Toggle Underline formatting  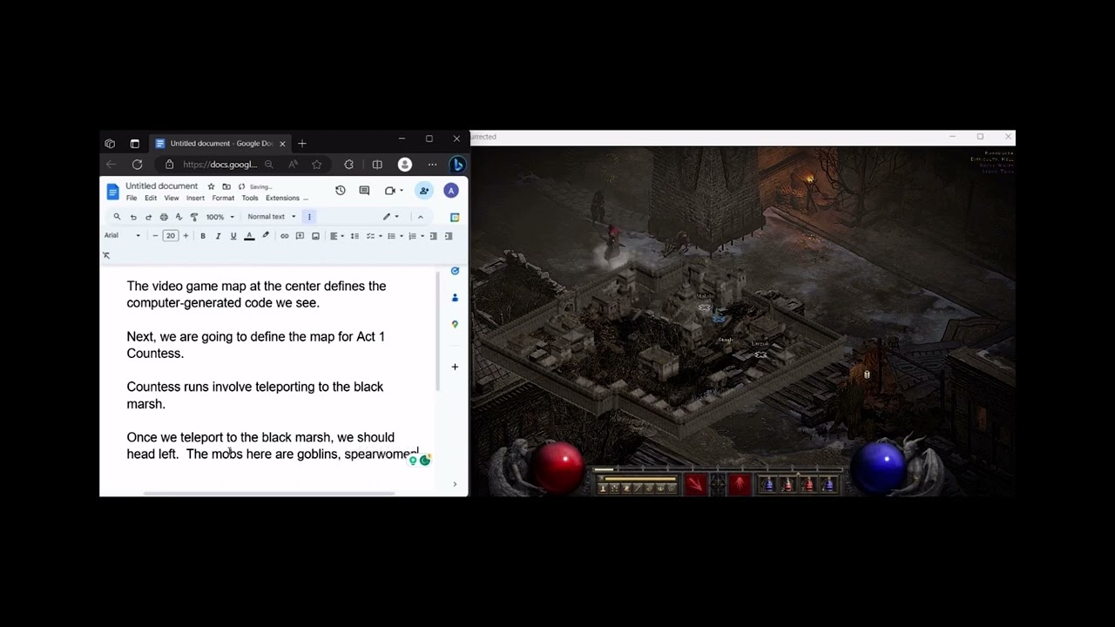(233, 236)
